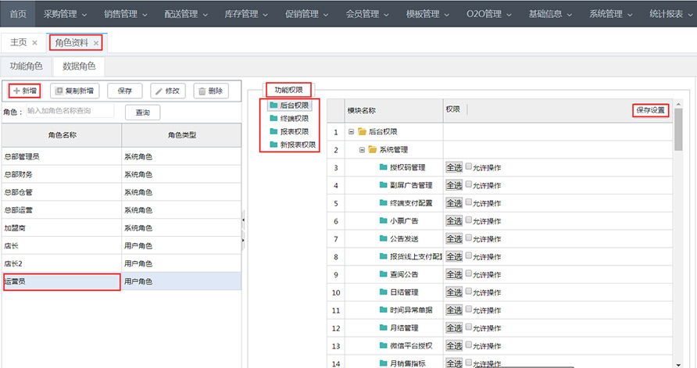Click the folder icon of 小票广告 row
Viewport: 697px width, 368px height.
click(383, 220)
